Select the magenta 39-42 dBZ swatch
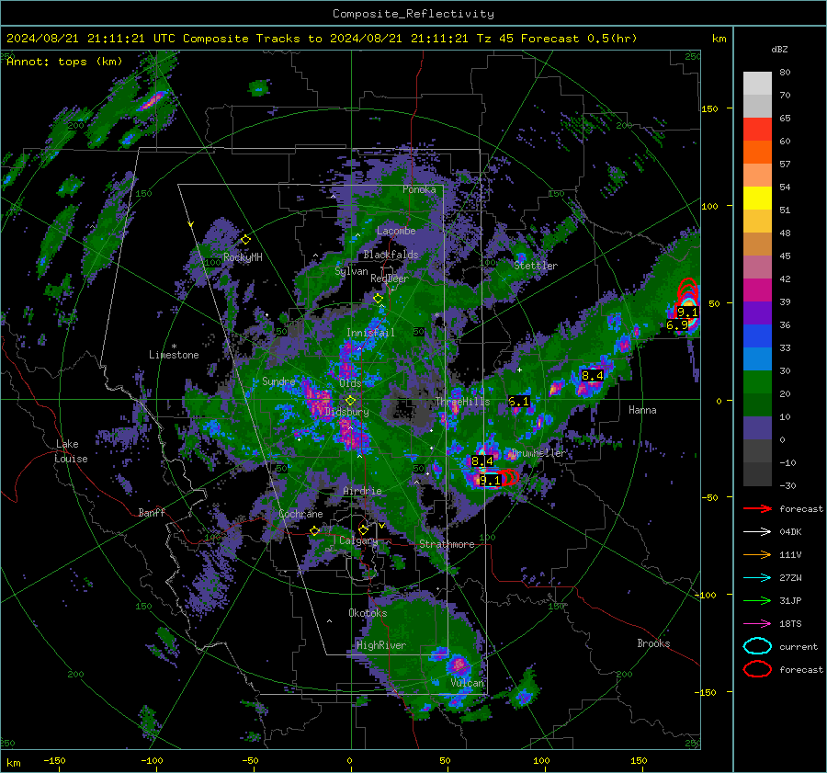The width and height of the screenshot is (827, 773). pos(757,290)
